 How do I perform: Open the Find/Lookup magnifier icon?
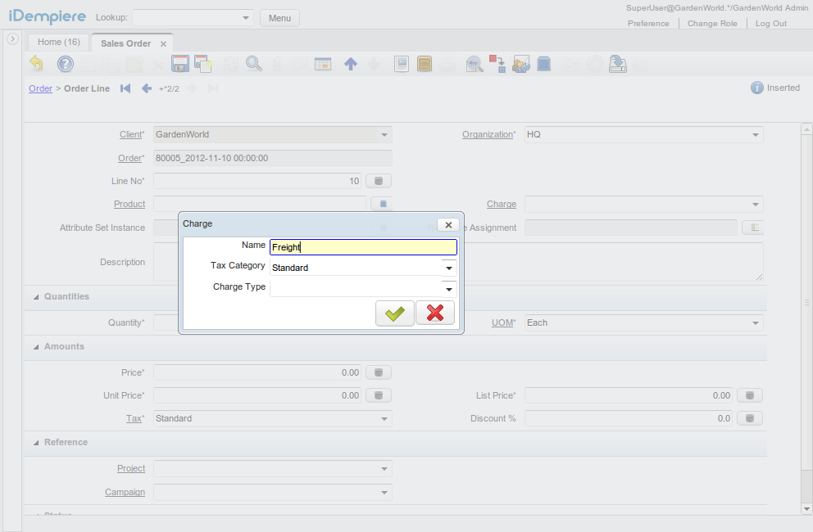click(x=255, y=63)
